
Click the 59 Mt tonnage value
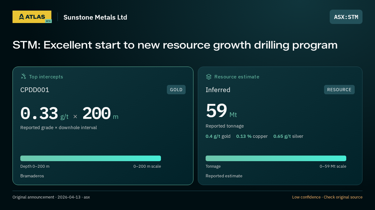(221, 111)
